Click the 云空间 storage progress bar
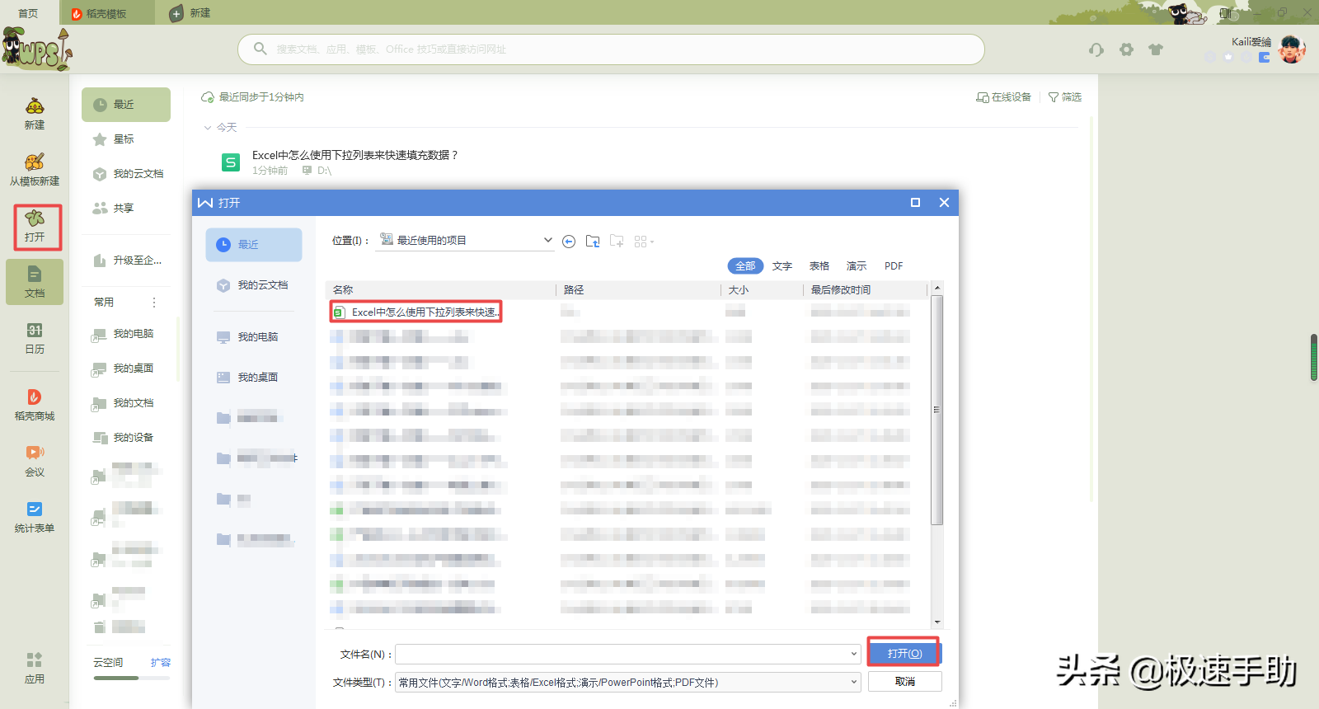This screenshot has width=1319, height=709. [132, 678]
